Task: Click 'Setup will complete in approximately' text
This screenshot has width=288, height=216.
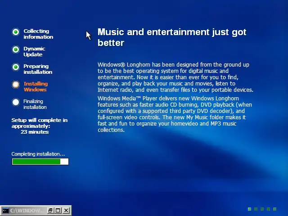Action: pos(40,123)
